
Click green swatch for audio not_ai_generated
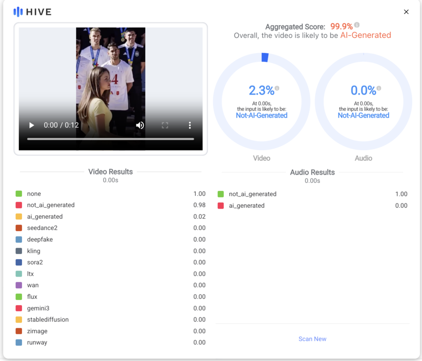coord(221,194)
